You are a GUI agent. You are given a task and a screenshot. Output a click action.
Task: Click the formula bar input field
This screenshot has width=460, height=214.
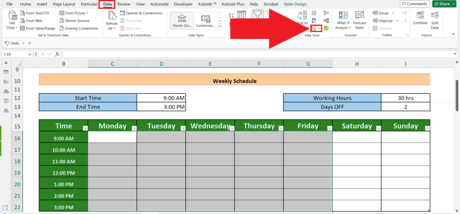(x=257, y=54)
